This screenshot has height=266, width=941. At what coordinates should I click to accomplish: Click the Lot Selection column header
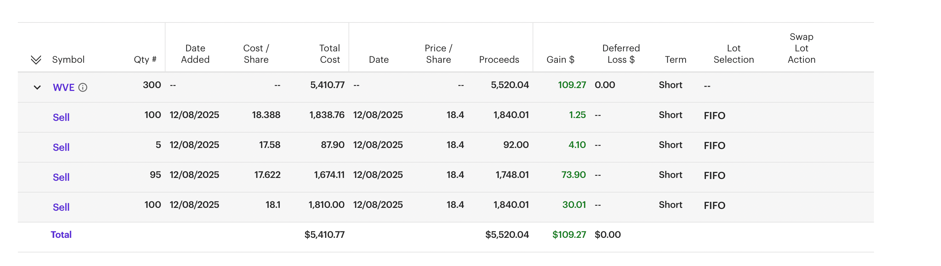pyautogui.click(x=733, y=54)
